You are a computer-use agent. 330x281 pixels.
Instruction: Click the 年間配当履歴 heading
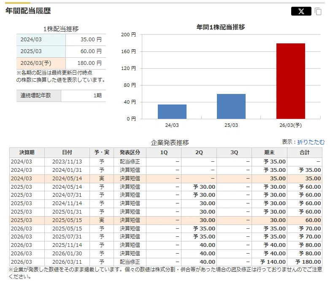pos(28,11)
